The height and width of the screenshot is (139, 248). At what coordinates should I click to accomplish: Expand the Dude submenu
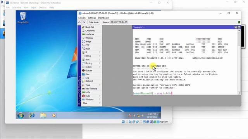(91, 96)
